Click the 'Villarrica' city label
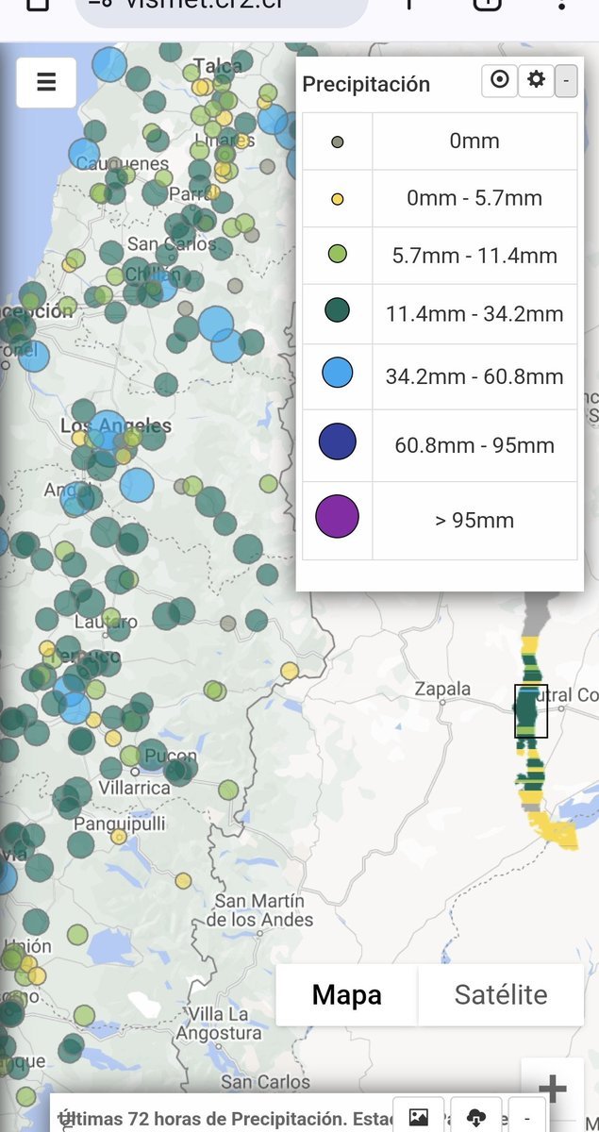The height and width of the screenshot is (1132, 599). 135,786
